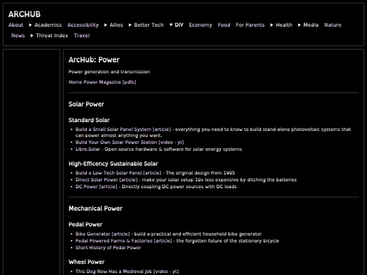Viewport: 367px width, 275px height.
Task: Open the Bike Generator article link
Action: (x=103, y=234)
